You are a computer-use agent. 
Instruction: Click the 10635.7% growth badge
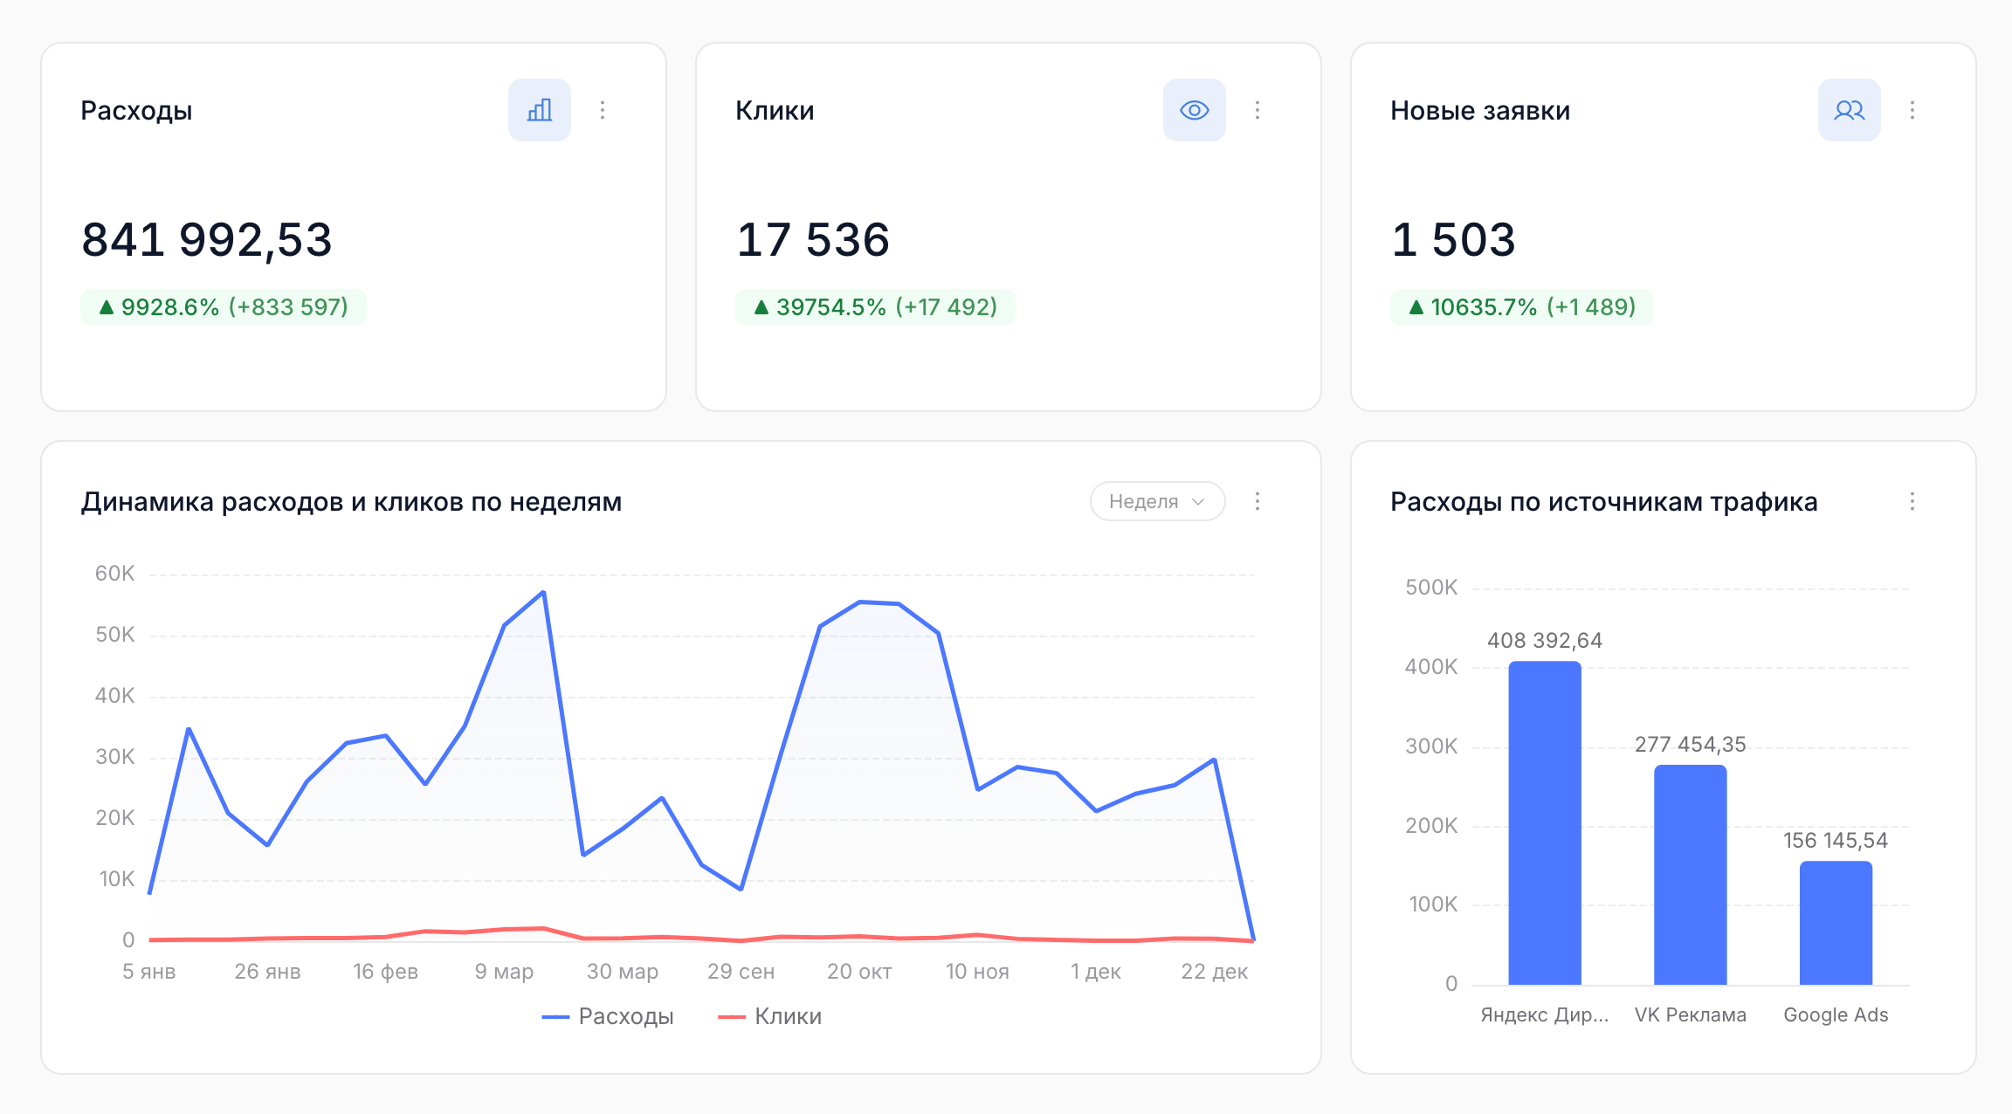click(x=1522, y=307)
